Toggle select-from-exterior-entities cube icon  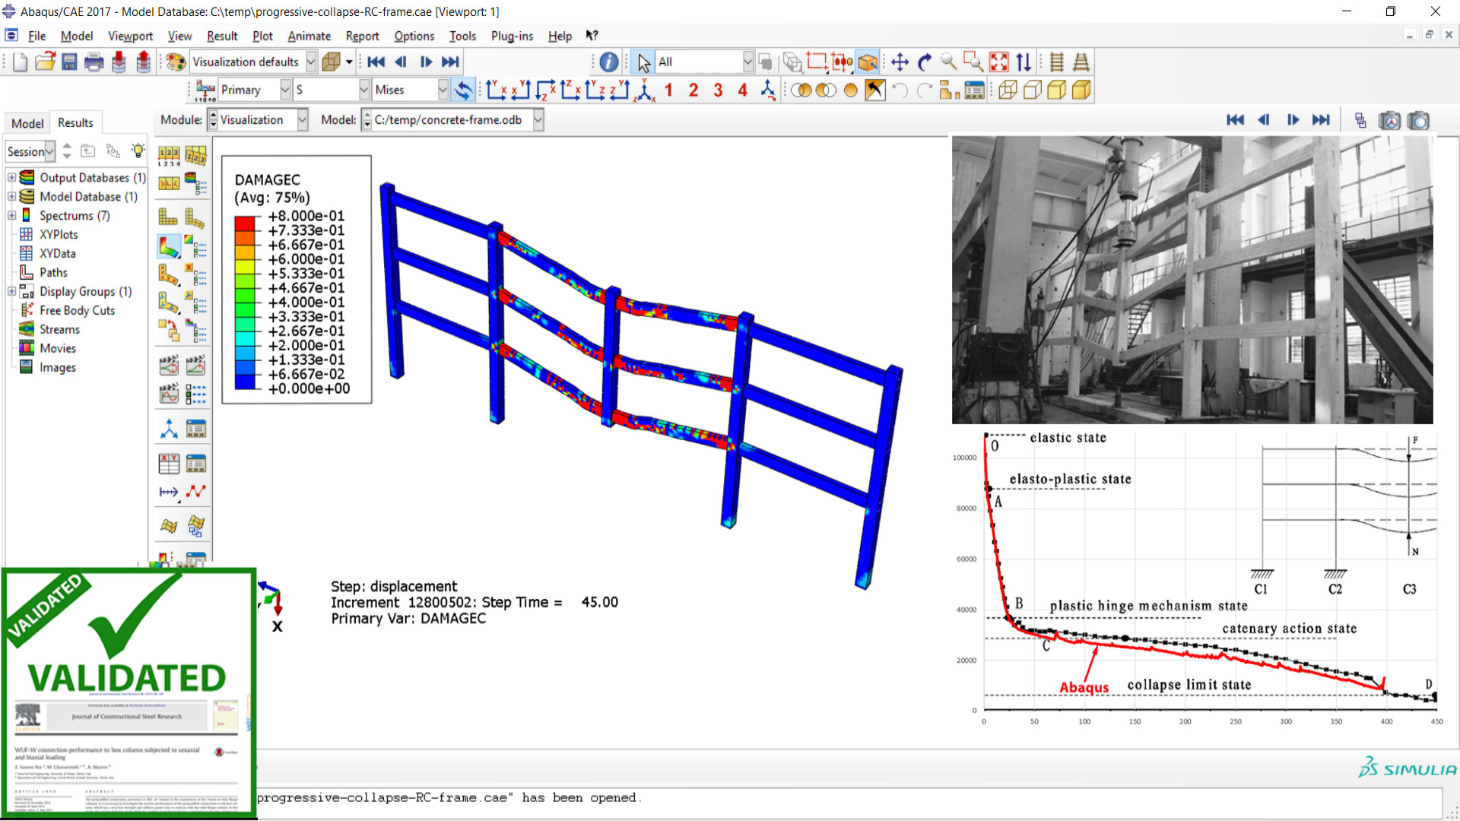(868, 62)
